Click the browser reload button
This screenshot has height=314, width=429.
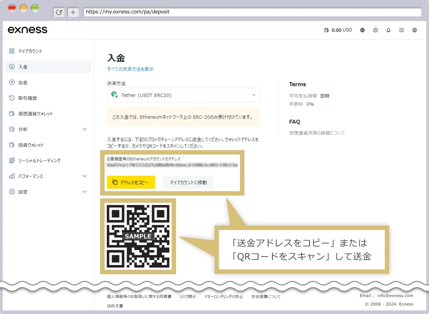pos(59,12)
